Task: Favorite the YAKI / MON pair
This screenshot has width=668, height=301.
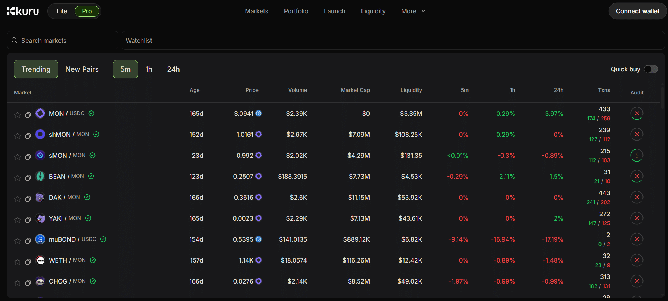Action: click(17, 220)
